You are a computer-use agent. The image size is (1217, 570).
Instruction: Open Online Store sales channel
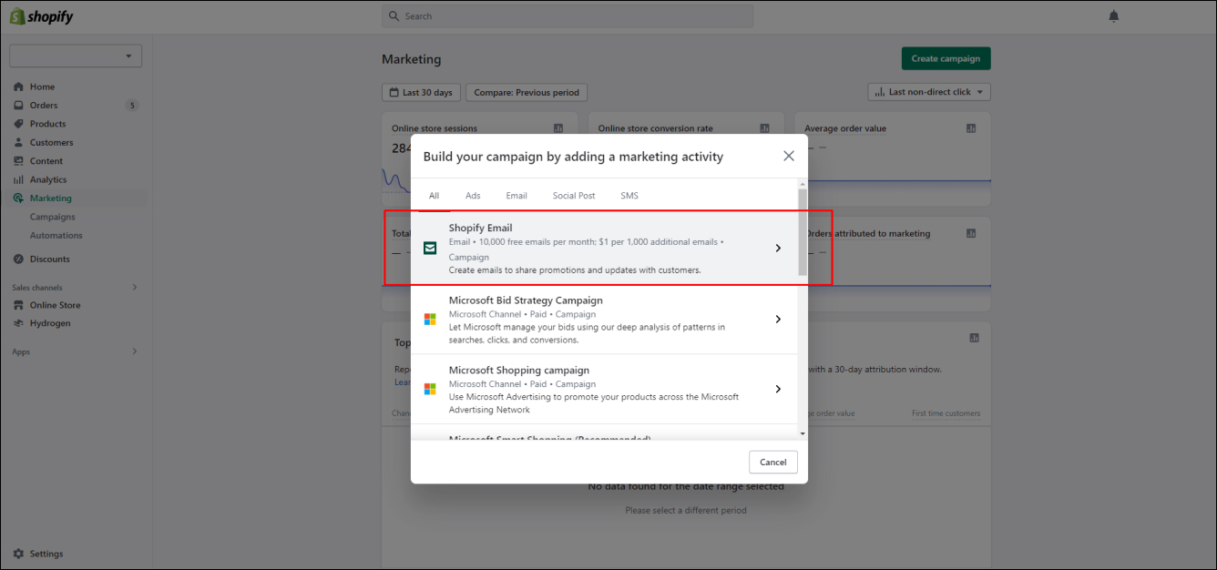56,306
